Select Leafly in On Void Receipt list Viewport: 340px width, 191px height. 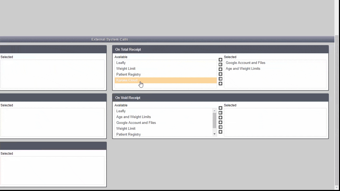point(164,111)
